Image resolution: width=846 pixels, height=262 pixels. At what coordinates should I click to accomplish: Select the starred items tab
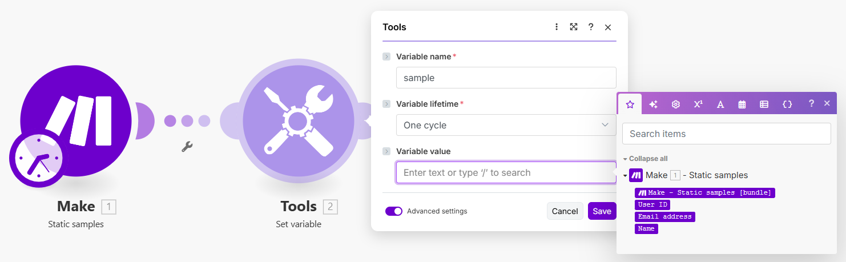[x=630, y=104]
